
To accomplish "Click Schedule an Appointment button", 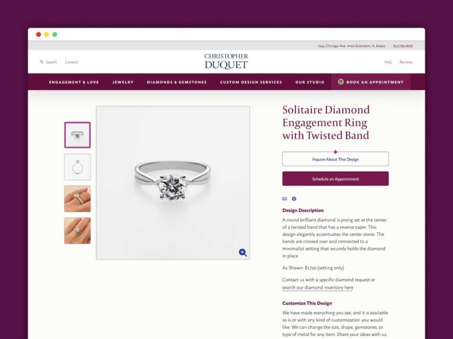I will [x=335, y=179].
